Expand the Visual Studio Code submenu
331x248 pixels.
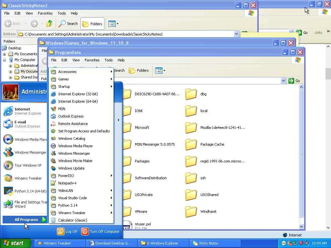81,198
